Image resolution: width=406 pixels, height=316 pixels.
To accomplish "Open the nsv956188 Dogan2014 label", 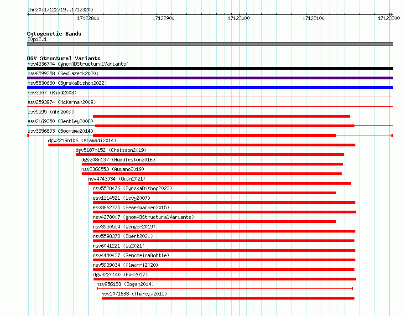I will pos(125,284).
